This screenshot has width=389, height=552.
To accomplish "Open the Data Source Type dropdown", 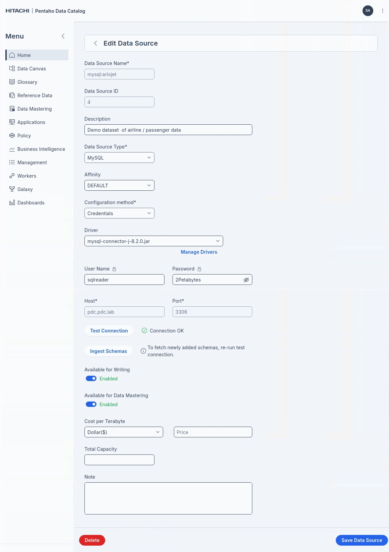I will click(x=119, y=158).
